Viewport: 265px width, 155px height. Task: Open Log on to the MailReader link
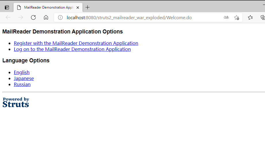click(72, 49)
